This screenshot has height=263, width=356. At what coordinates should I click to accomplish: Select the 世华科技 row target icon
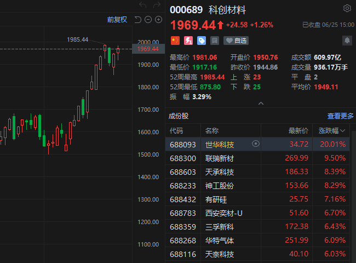(x=256, y=144)
